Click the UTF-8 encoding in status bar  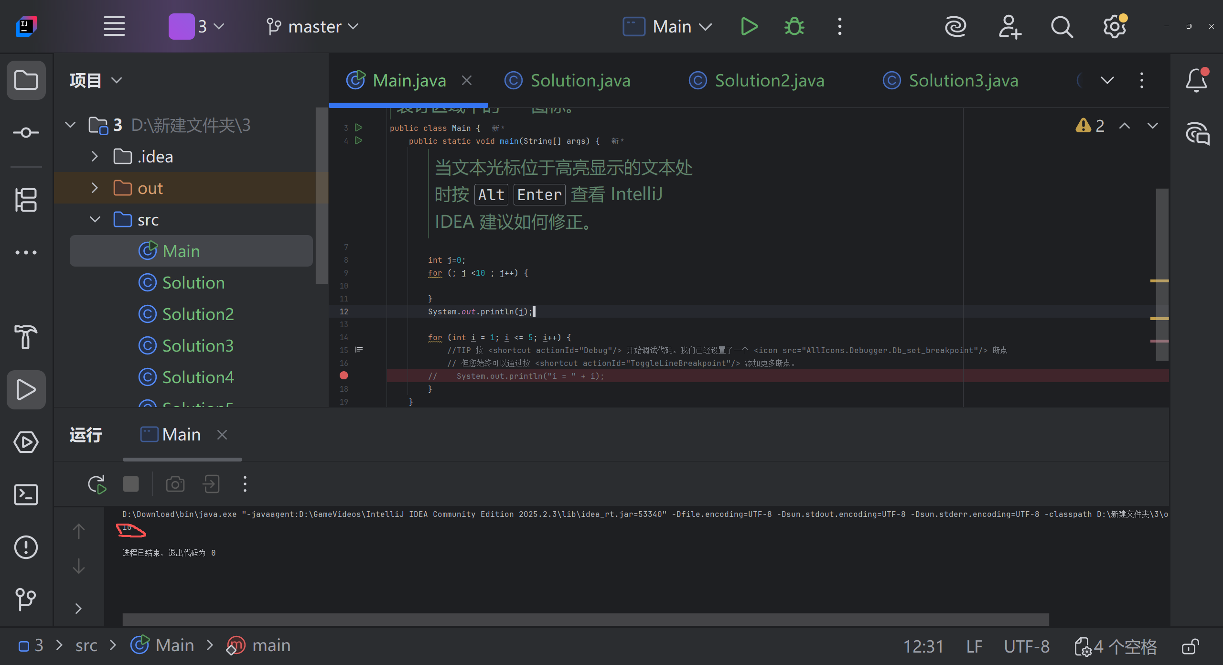[x=1027, y=646]
